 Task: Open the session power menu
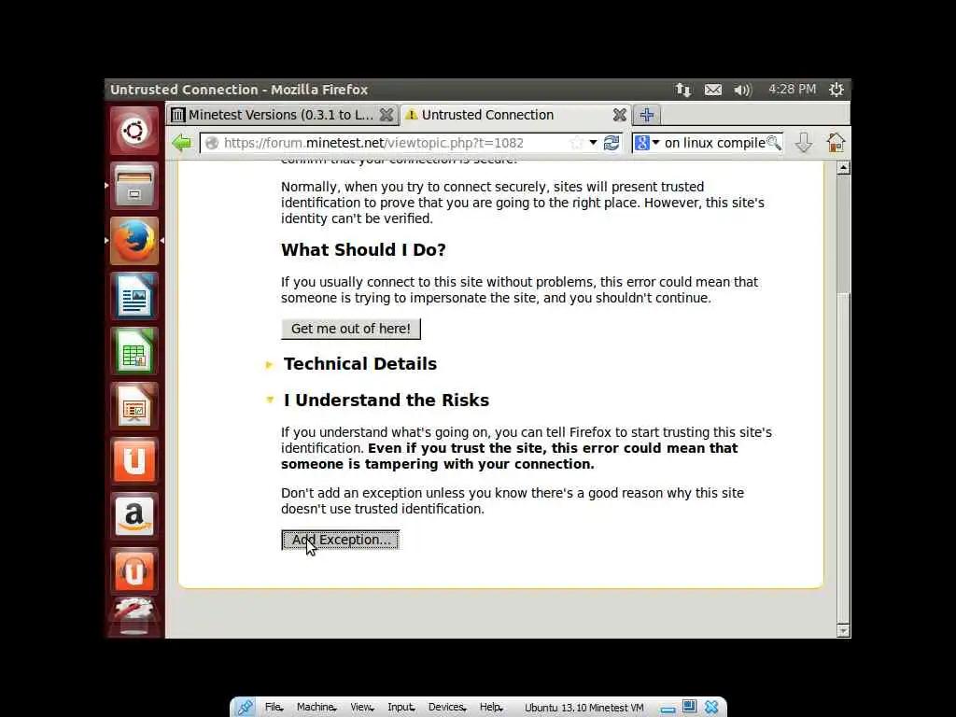pos(836,90)
